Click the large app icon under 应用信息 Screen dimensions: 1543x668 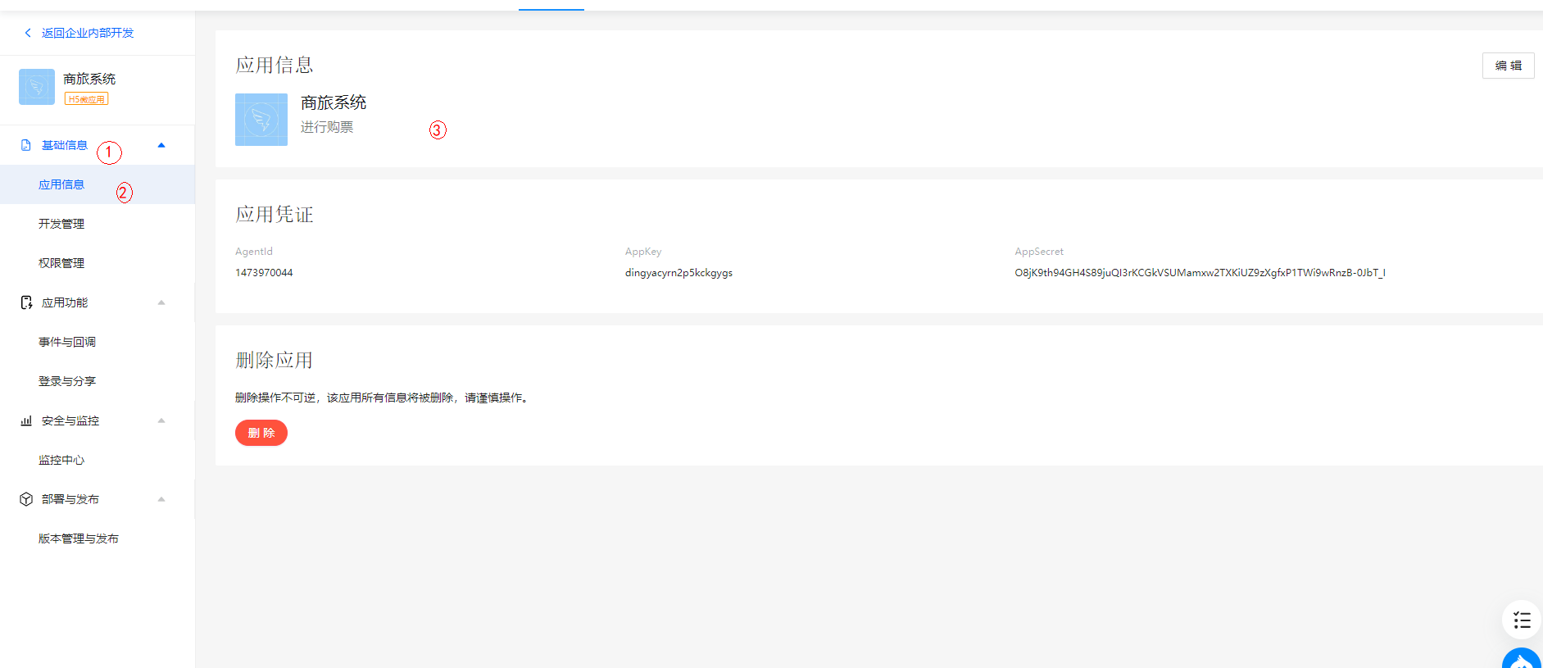(x=261, y=120)
